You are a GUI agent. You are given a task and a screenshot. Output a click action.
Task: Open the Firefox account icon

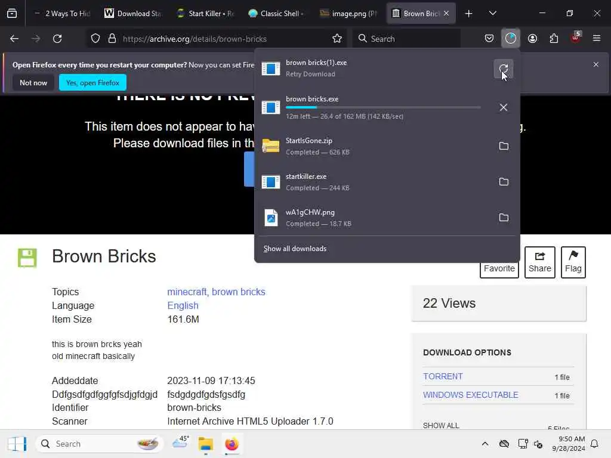(532, 39)
